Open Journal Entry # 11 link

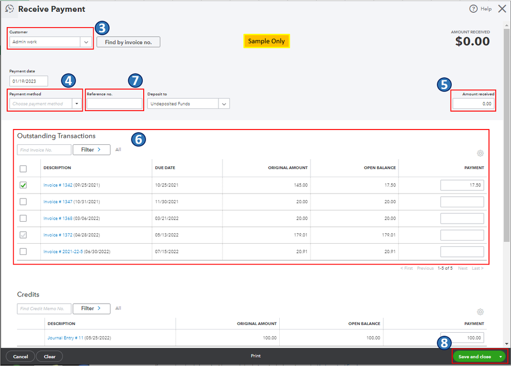click(65, 338)
